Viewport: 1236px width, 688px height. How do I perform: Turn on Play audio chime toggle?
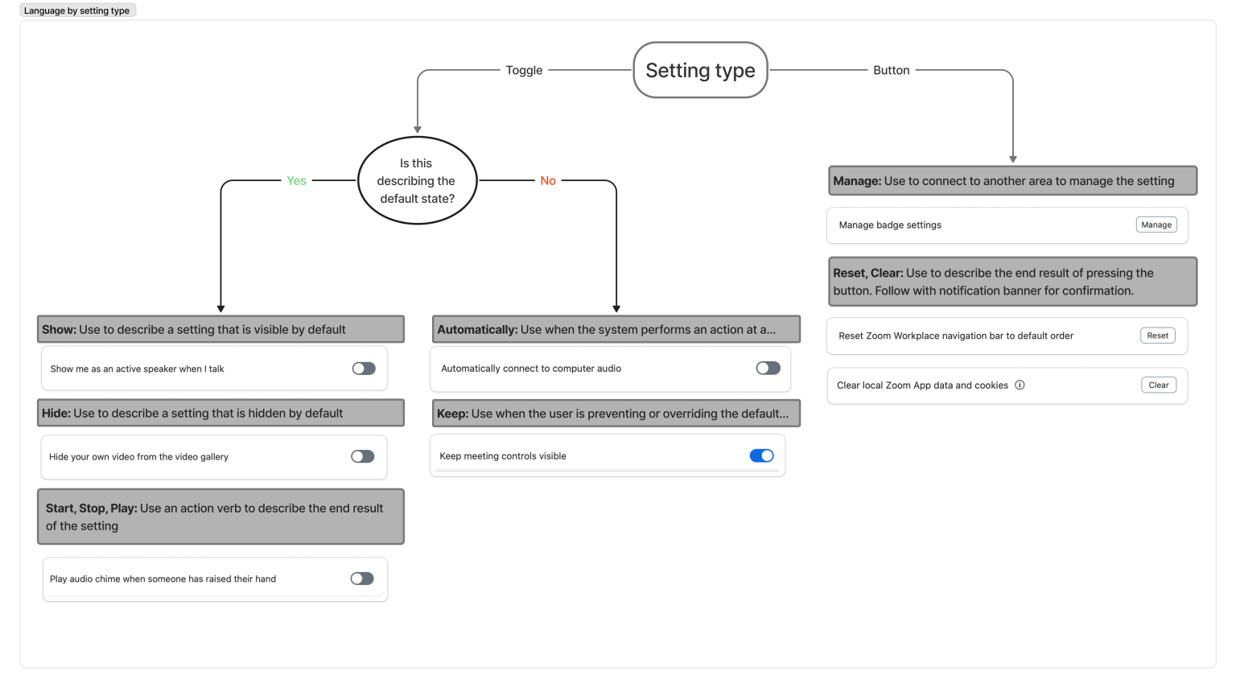362,579
